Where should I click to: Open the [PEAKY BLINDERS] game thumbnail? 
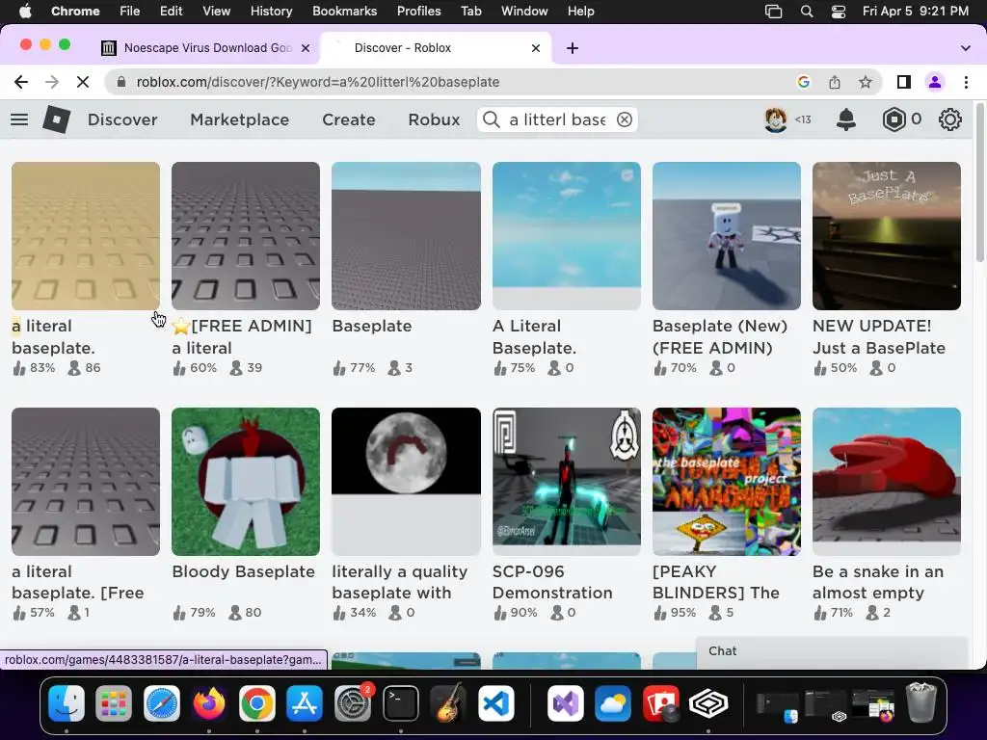pyautogui.click(x=727, y=482)
